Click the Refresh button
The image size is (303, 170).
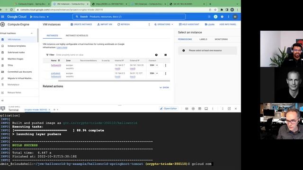pos(124,25)
